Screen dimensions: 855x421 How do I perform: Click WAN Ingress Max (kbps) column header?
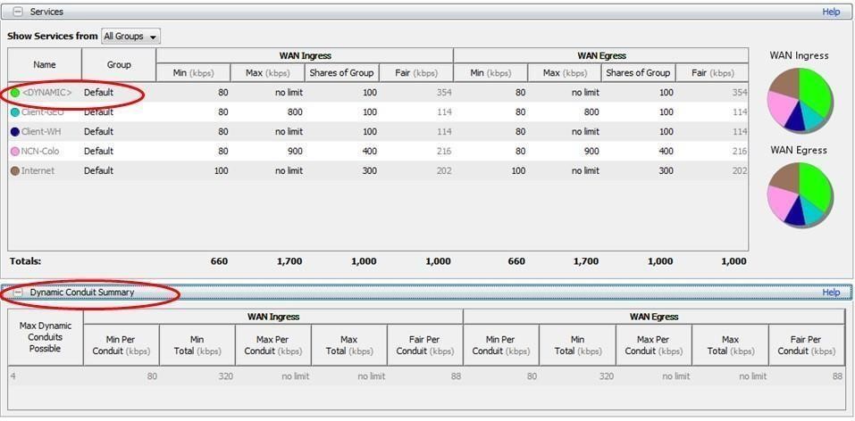pos(268,73)
